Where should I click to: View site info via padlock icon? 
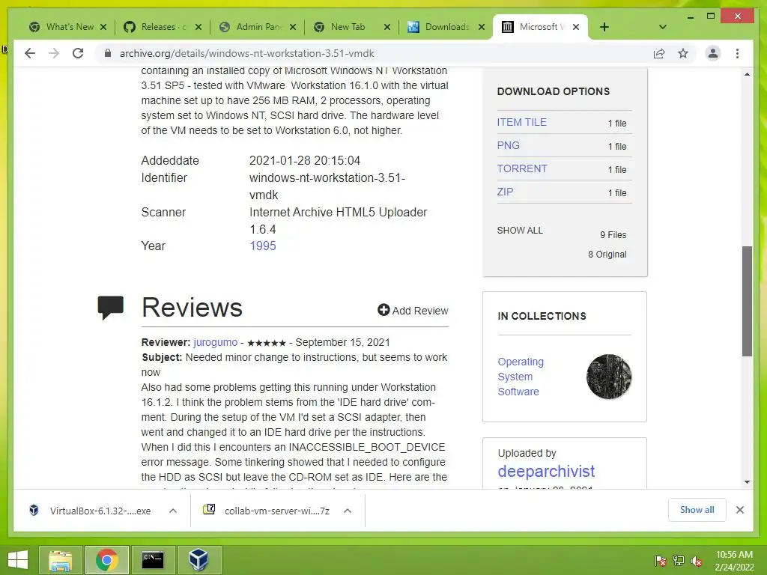[x=108, y=53]
